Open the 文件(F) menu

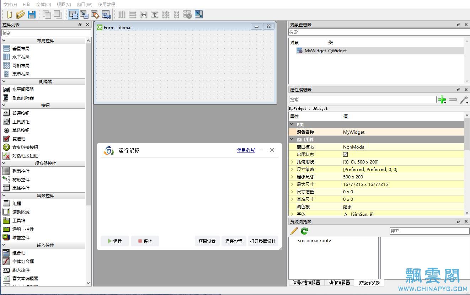[x=10, y=4]
